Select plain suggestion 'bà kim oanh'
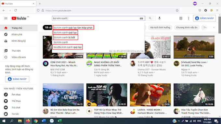This screenshot has height=124, width=221. click(x=61, y=42)
